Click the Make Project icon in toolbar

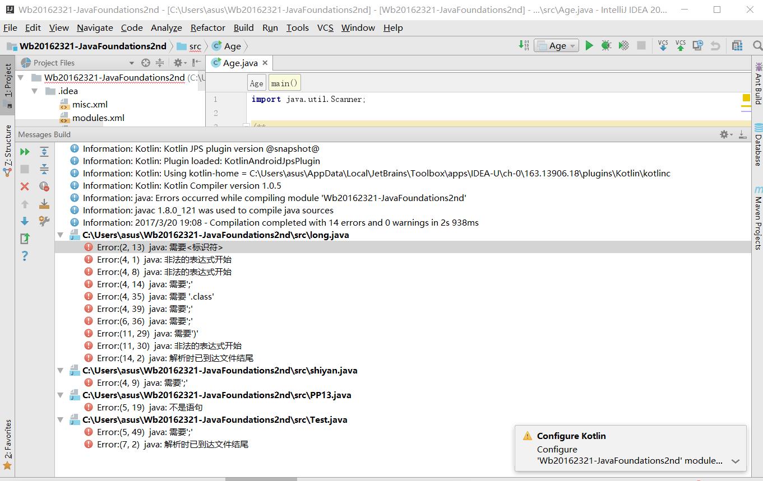click(524, 46)
